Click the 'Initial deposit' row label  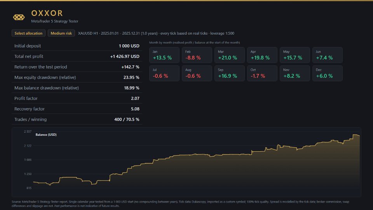point(28,46)
